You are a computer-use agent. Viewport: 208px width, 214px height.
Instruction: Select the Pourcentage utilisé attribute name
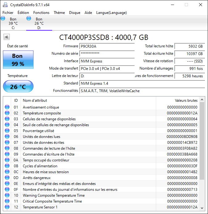[x=38, y=131]
